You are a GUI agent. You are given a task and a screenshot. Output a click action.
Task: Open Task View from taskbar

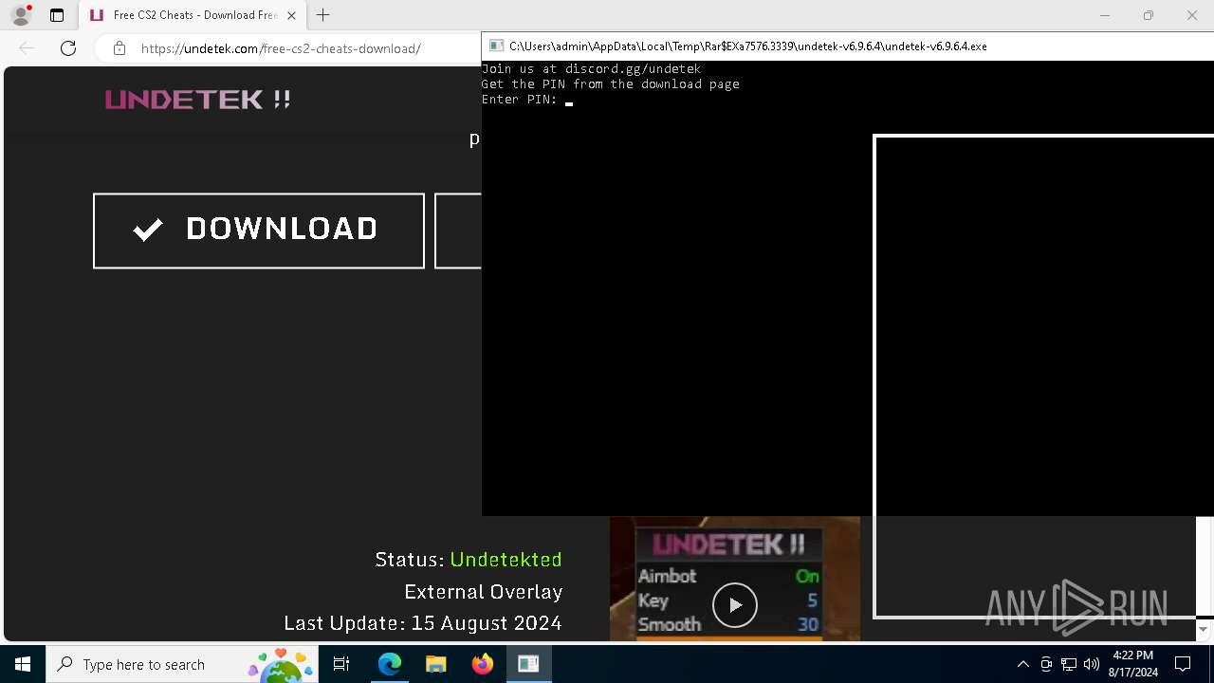click(x=341, y=664)
